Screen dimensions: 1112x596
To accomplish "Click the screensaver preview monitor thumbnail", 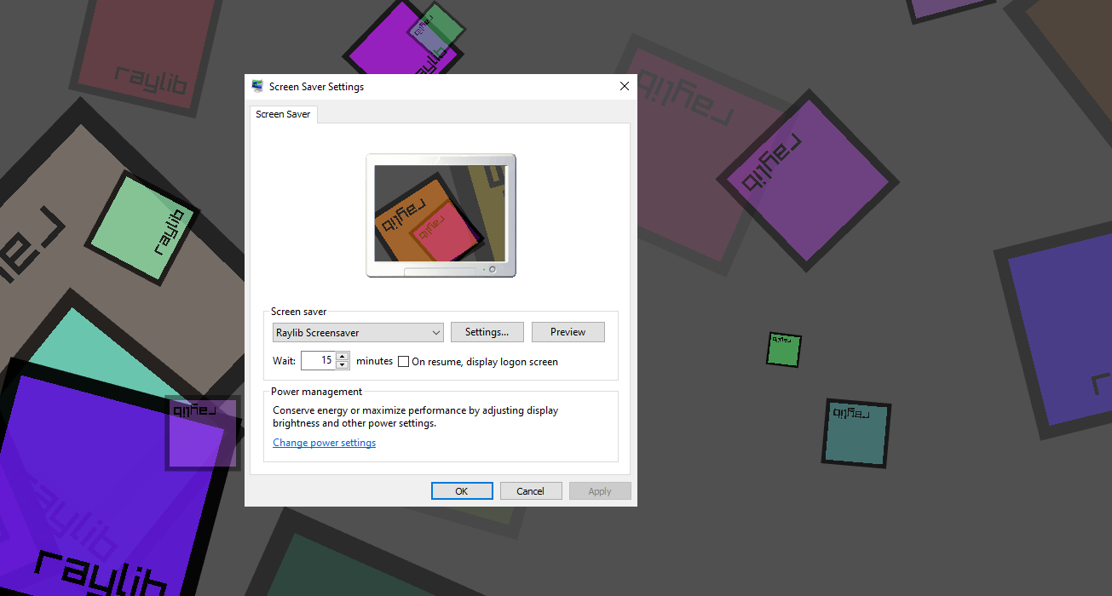I will point(441,215).
